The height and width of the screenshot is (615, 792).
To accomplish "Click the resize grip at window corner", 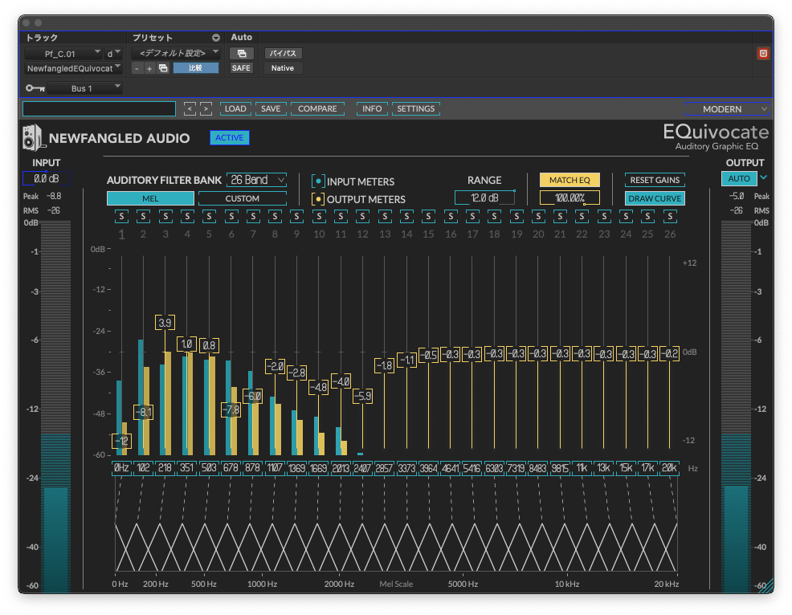I will [767, 586].
